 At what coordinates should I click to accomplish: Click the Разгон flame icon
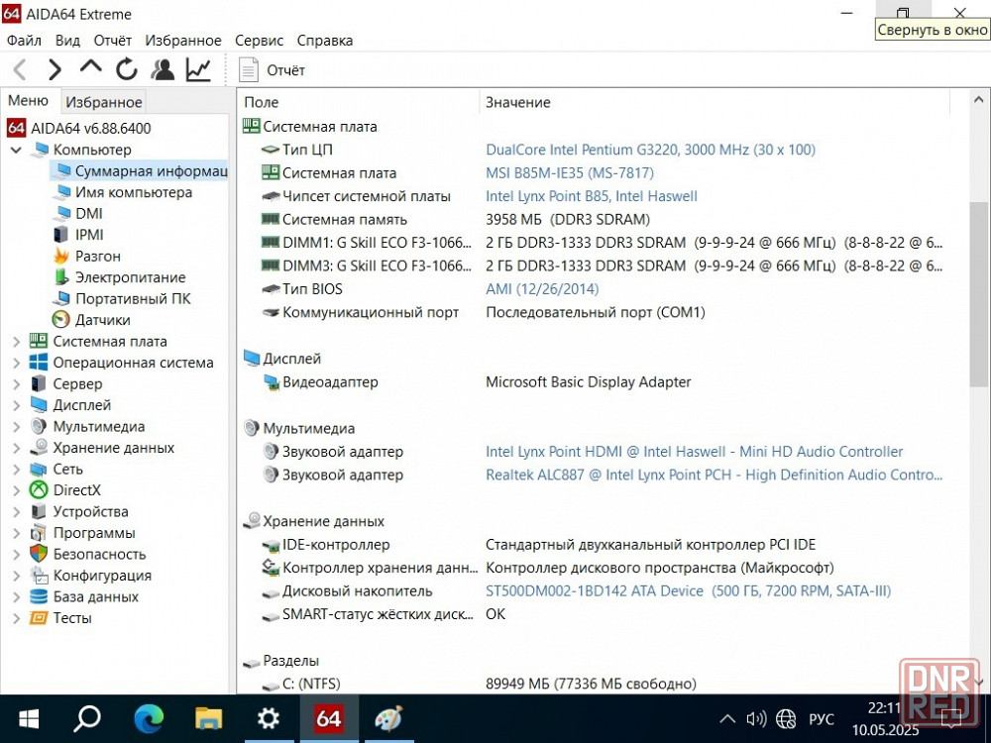[x=61, y=256]
